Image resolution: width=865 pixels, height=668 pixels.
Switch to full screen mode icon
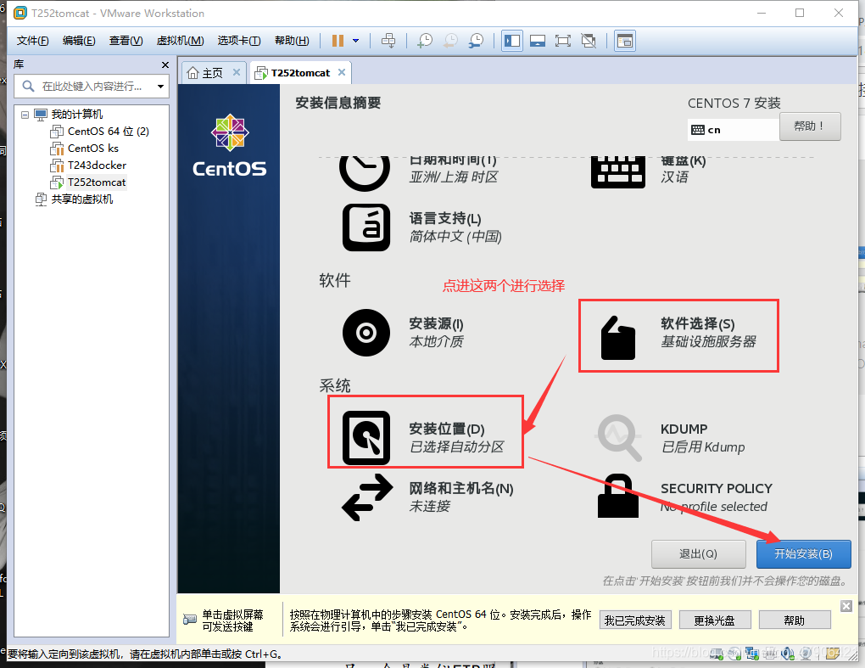[563, 40]
